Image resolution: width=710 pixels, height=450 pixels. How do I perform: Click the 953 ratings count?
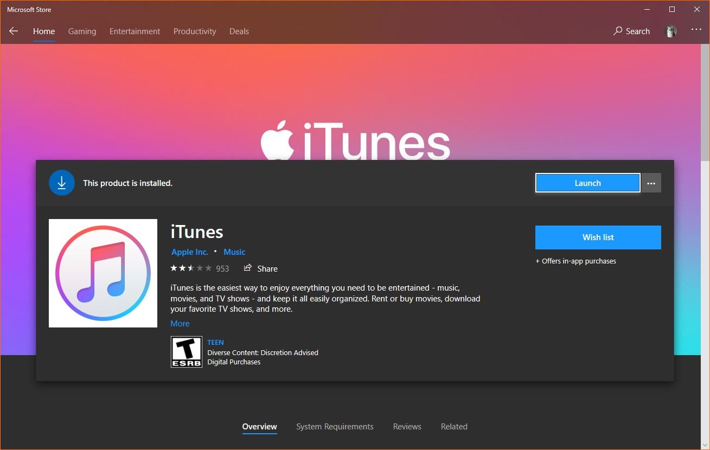click(222, 269)
